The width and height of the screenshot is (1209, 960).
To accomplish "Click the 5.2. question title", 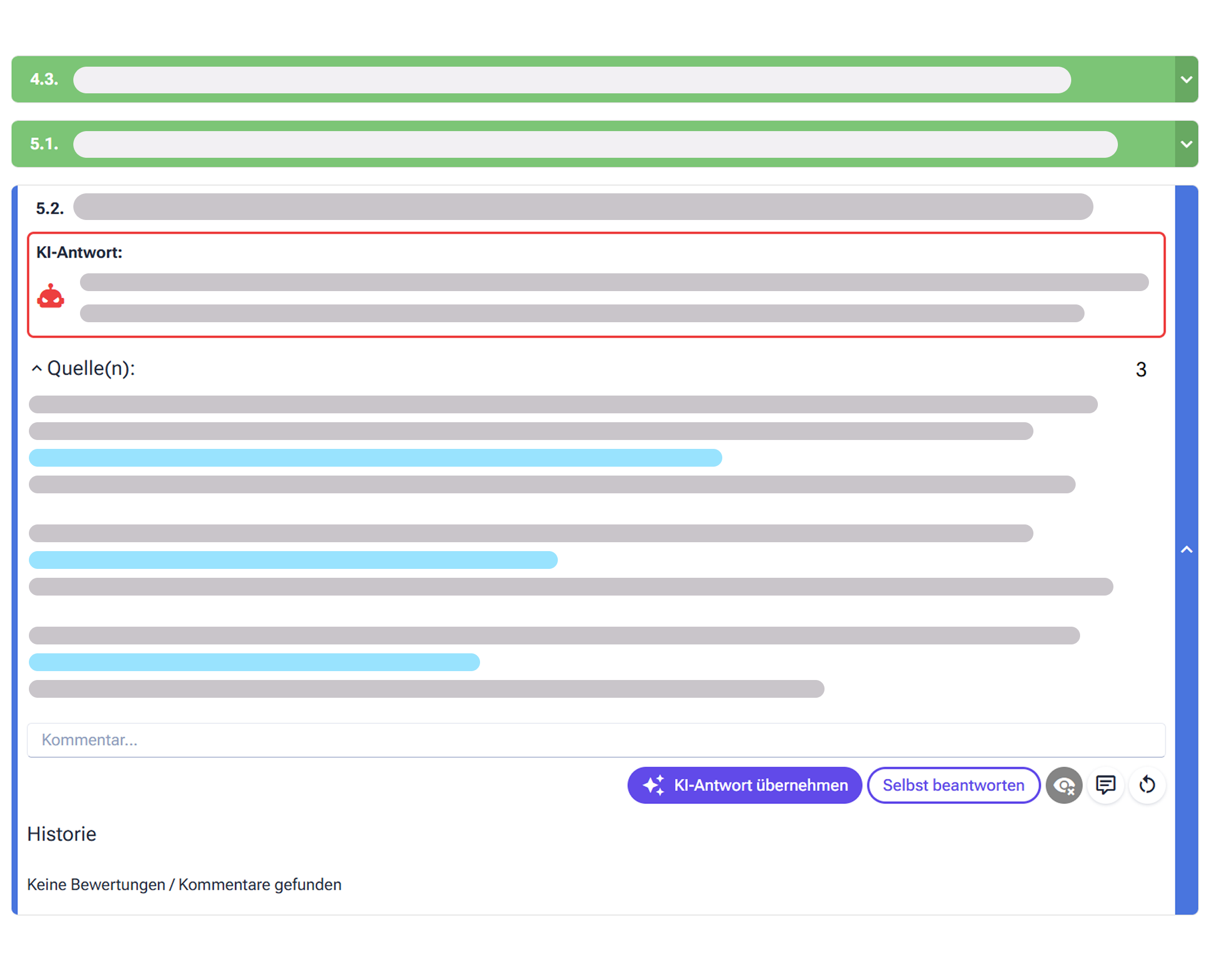I will tap(583, 206).
